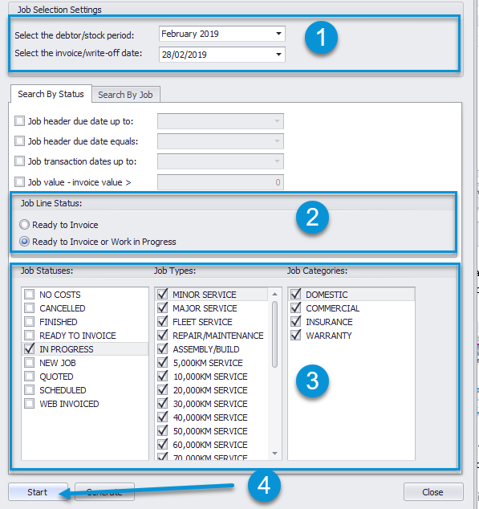
Task: Open the due date up to date picker
Action: [x=277, y=121]
